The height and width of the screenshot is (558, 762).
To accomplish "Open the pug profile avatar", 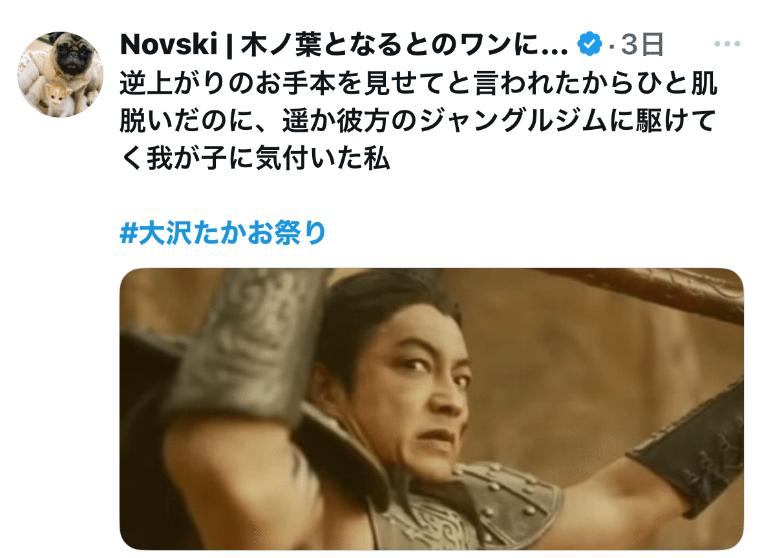I will tap(60, 74).
